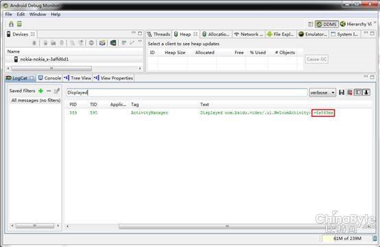Open the Help menu

click(56, 14)
